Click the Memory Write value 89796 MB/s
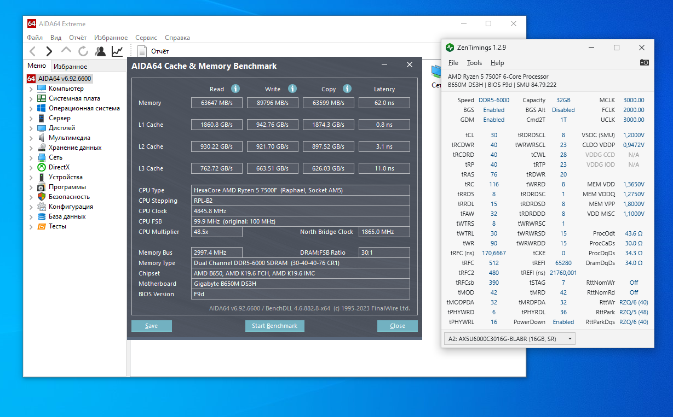This screenshot has width=673, height=417. tap(273, 103)
